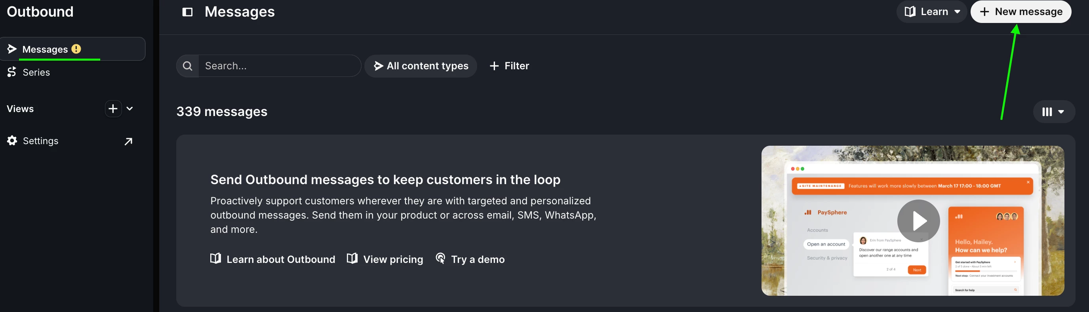Open Series in the sidebar

(36, 72)
